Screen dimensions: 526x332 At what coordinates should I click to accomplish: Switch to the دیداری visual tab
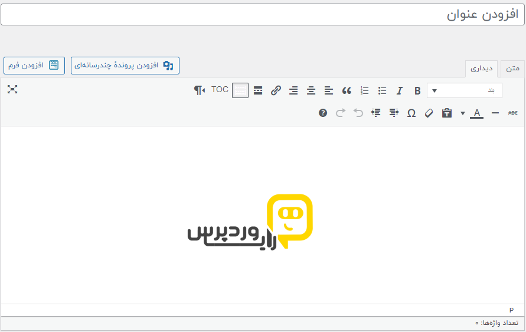(481, 69)
